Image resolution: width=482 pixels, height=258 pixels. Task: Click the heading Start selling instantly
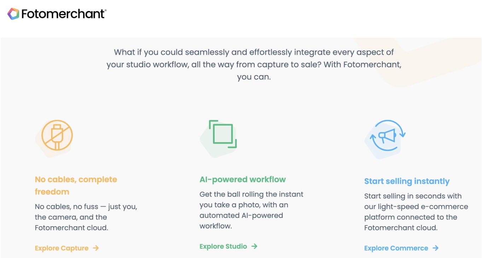click(407, 181)
